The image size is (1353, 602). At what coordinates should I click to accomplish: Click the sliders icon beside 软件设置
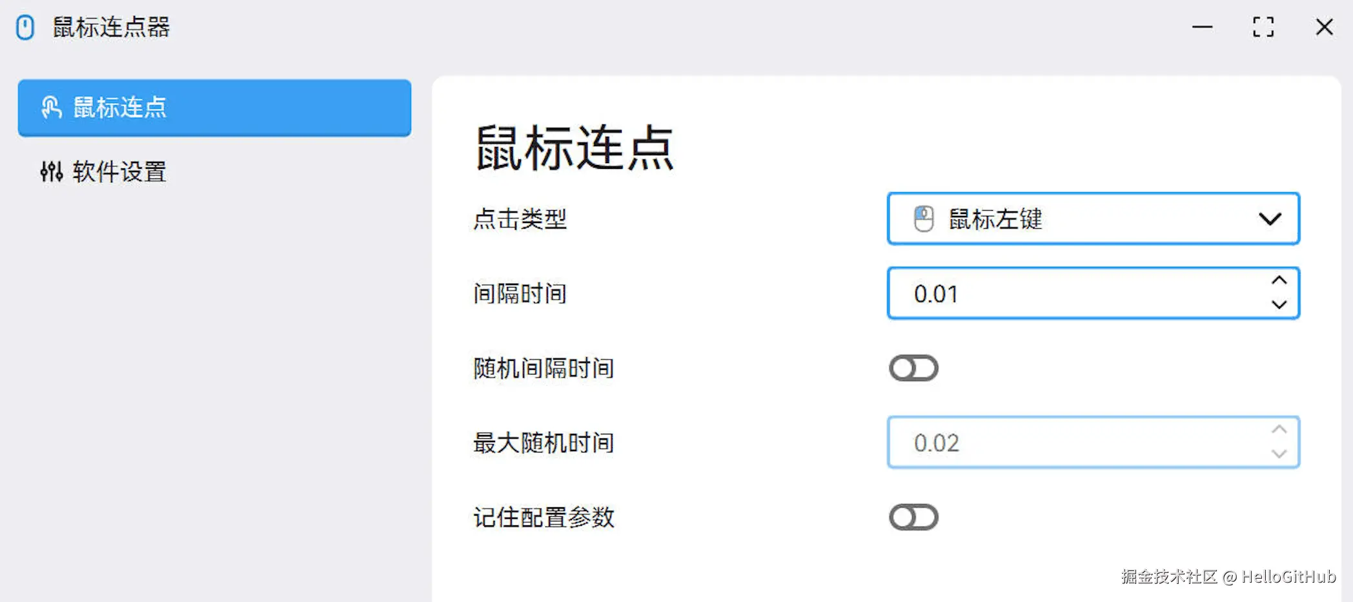coord(52,171)
